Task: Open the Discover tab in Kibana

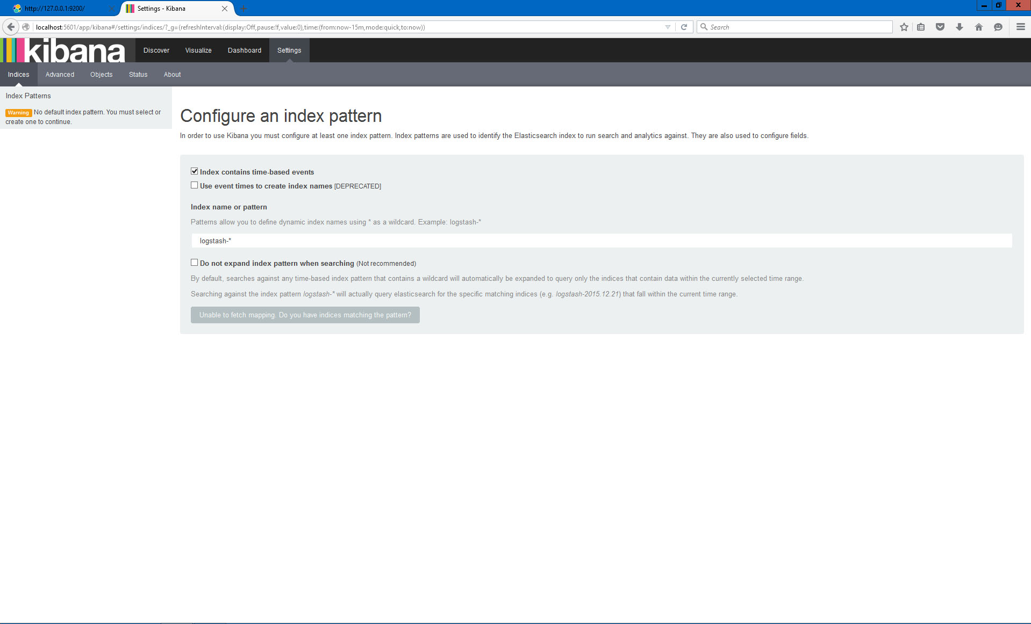Action: pyautogui.click(x=156, y=50)
